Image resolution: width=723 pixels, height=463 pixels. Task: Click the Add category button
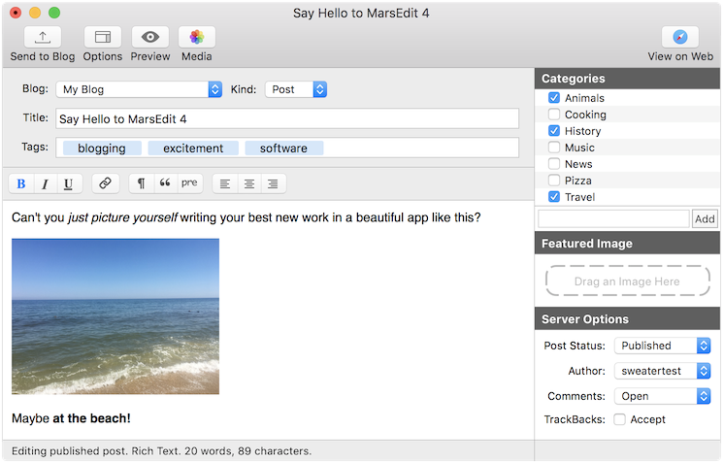[705, 219]
